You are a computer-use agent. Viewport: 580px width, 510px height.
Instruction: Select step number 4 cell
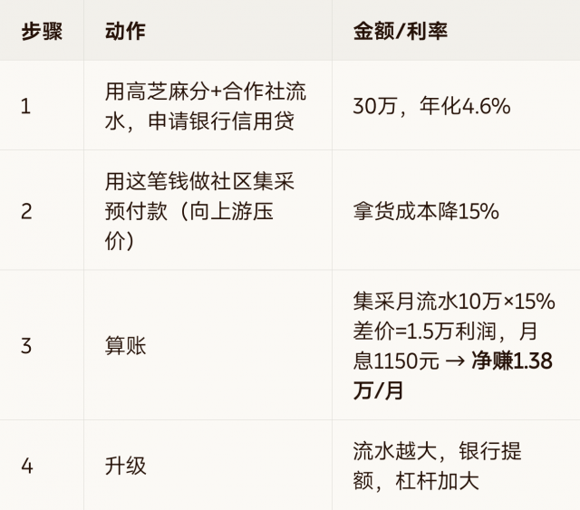27,466
